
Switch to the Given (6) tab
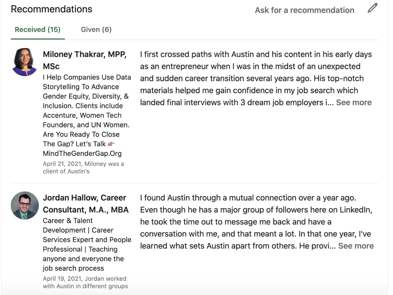[96, 29]
